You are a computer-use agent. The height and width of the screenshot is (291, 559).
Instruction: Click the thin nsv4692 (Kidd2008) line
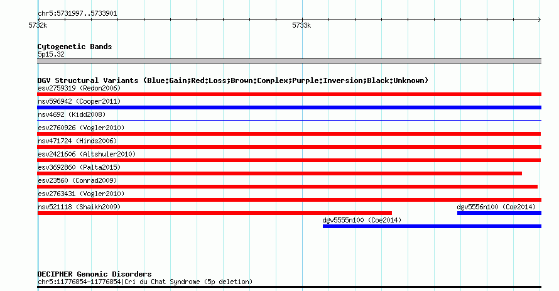289,121
